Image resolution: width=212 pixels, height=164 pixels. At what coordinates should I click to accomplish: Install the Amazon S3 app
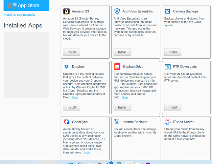click(x=72, y=52)
